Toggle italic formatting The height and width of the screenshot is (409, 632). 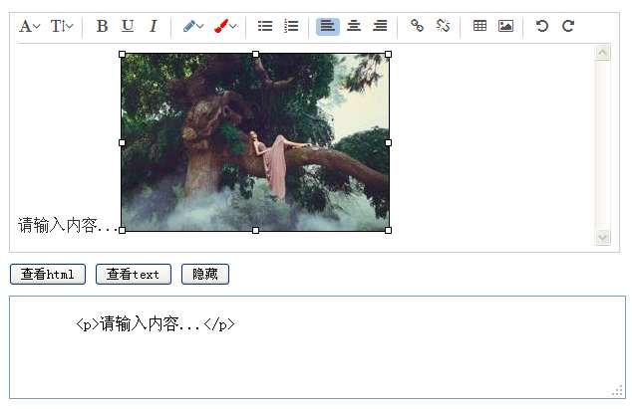tap(153, 26)
